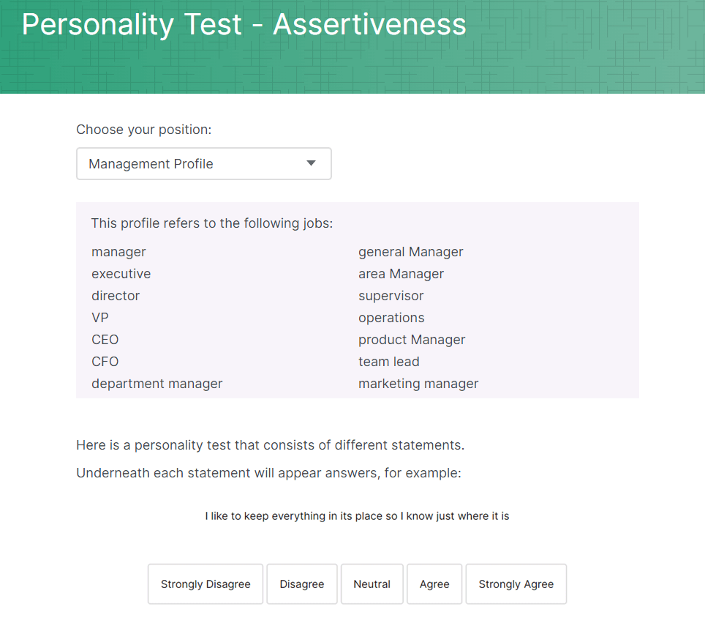
Task: Select 'marketing manager' in the jobs panel
Action: click(418, 383)
